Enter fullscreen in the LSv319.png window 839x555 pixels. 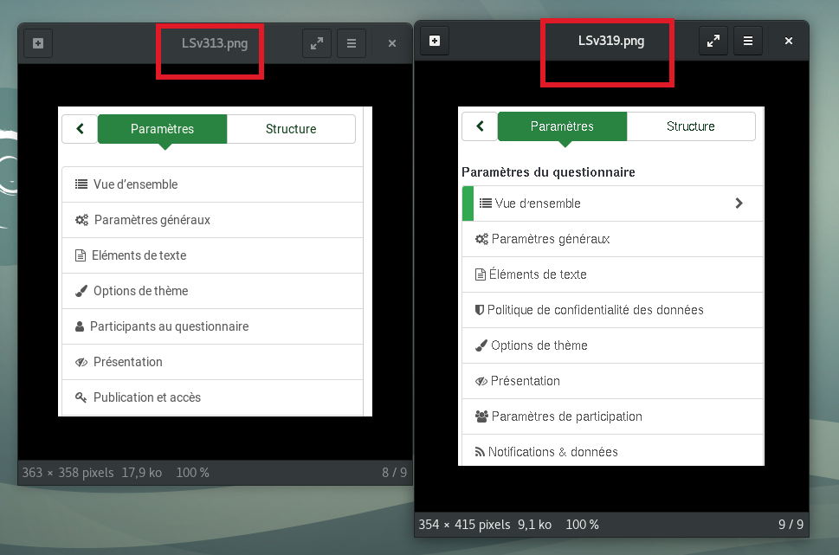pos(713,41)
